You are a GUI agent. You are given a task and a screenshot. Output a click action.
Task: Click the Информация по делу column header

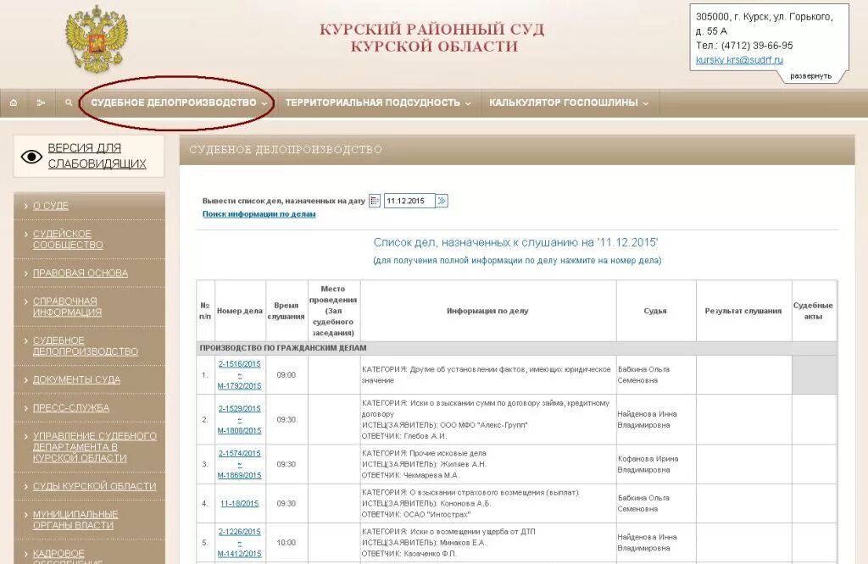tap(487, 311)
